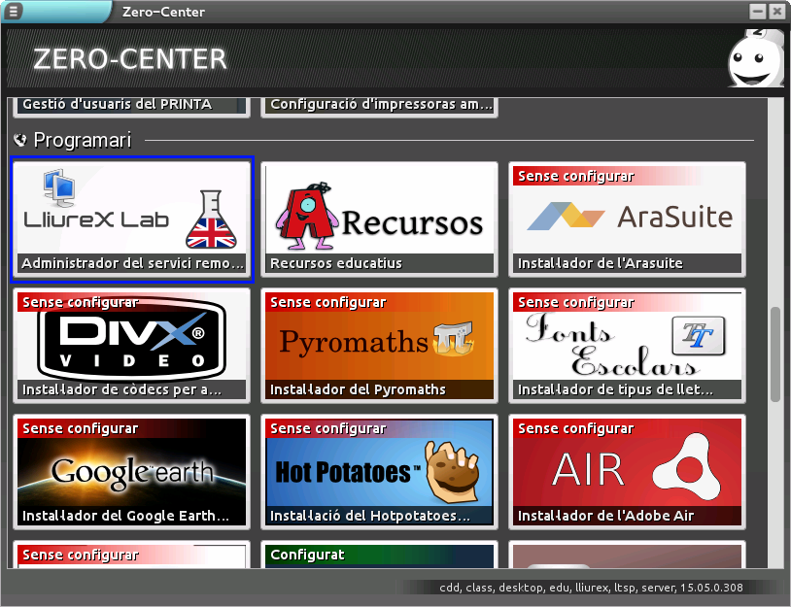Click the Zero-Center smiley mascot icon
The image size is (791, 607).
click(755, 60)
